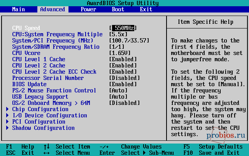Select the CPU Vcore label
Viewport: 249px width, 156px height.
26,53
